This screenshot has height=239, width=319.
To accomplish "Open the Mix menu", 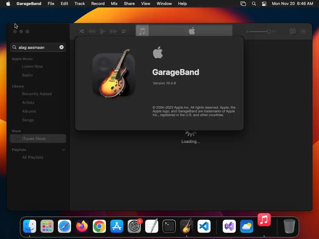I will [x=114, y=3].
